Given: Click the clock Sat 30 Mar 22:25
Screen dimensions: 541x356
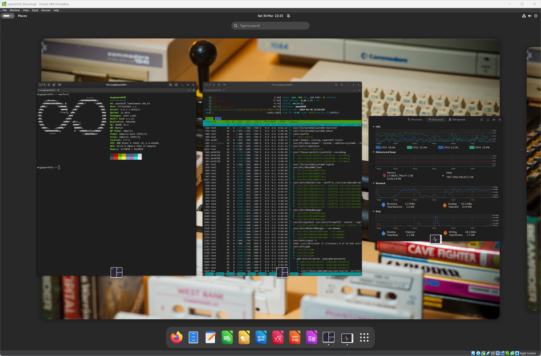Looking at the screenshot, I should 270,16.
